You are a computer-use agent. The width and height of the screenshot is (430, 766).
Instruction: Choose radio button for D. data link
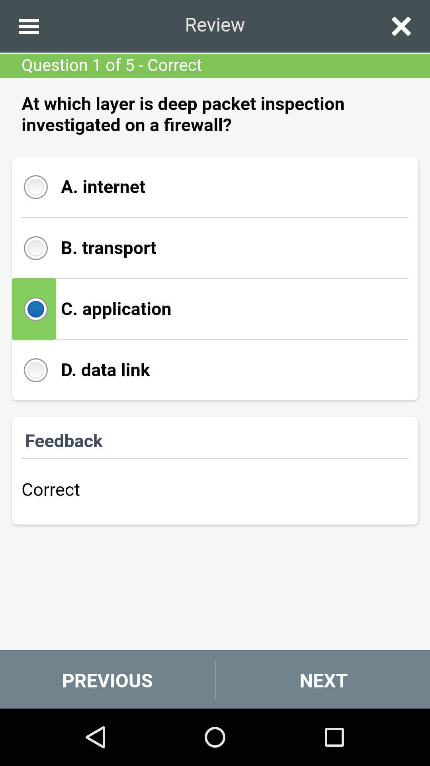(36, 370)
